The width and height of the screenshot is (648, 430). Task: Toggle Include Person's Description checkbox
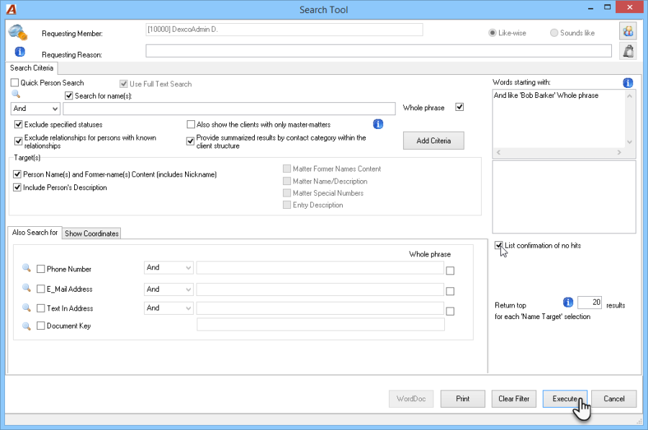click(x=17, y=187)
